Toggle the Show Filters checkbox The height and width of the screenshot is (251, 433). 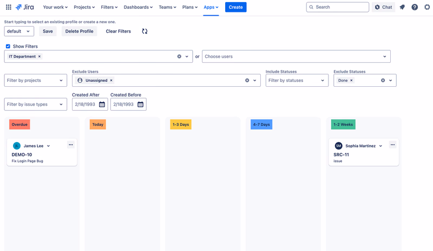tap(8, 46)
